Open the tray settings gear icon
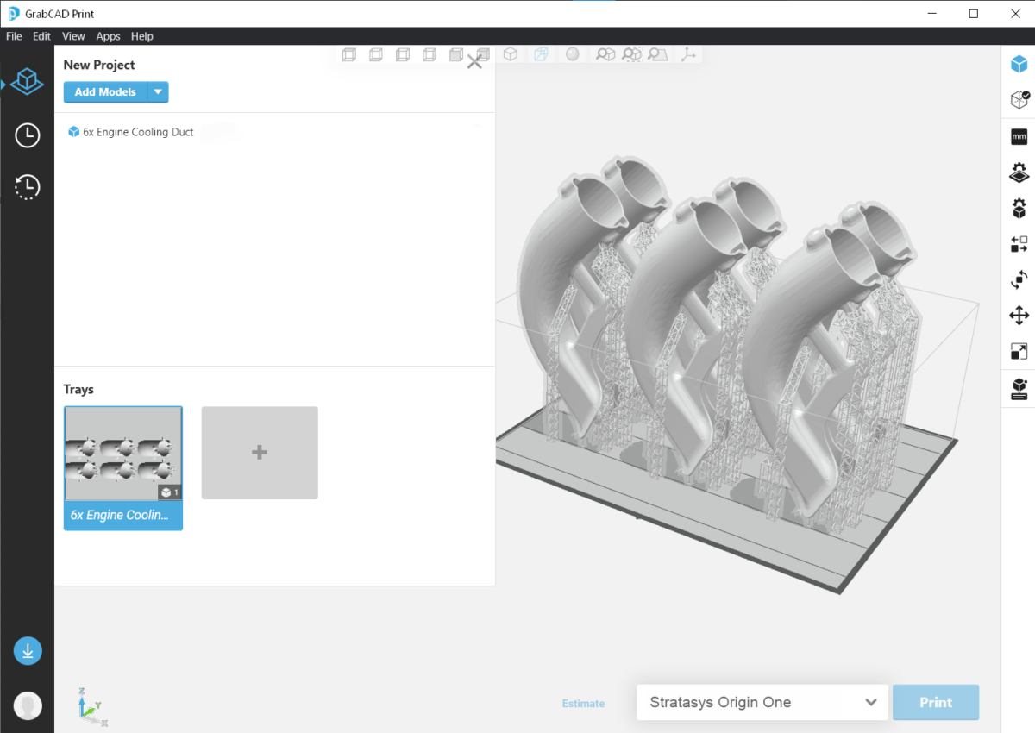This screenshot has height=733, width=1035. click(x=1019, y=172)
